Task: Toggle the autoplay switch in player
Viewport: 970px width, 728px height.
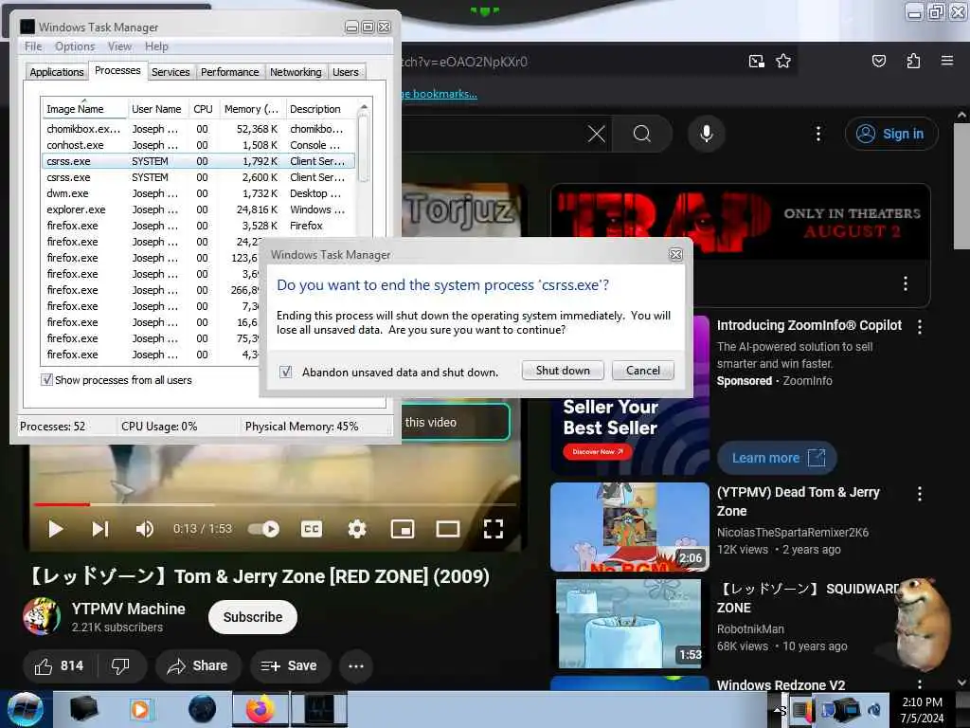Action: click(264, 529)
